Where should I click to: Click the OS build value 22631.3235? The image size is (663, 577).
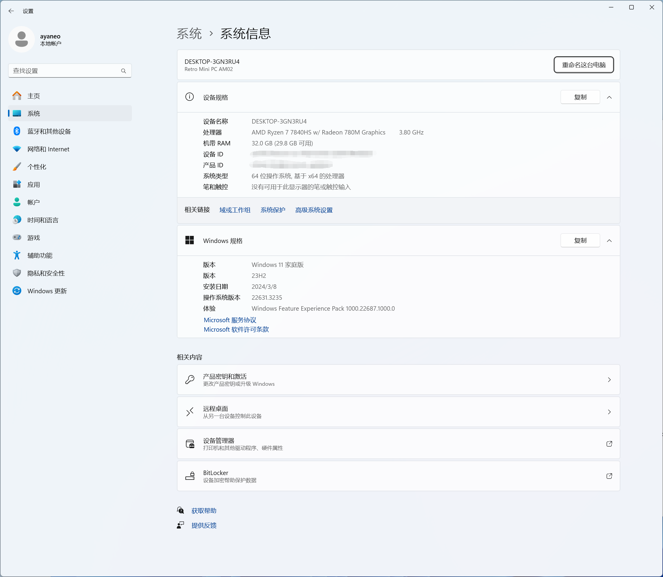[x=267, y=297]
